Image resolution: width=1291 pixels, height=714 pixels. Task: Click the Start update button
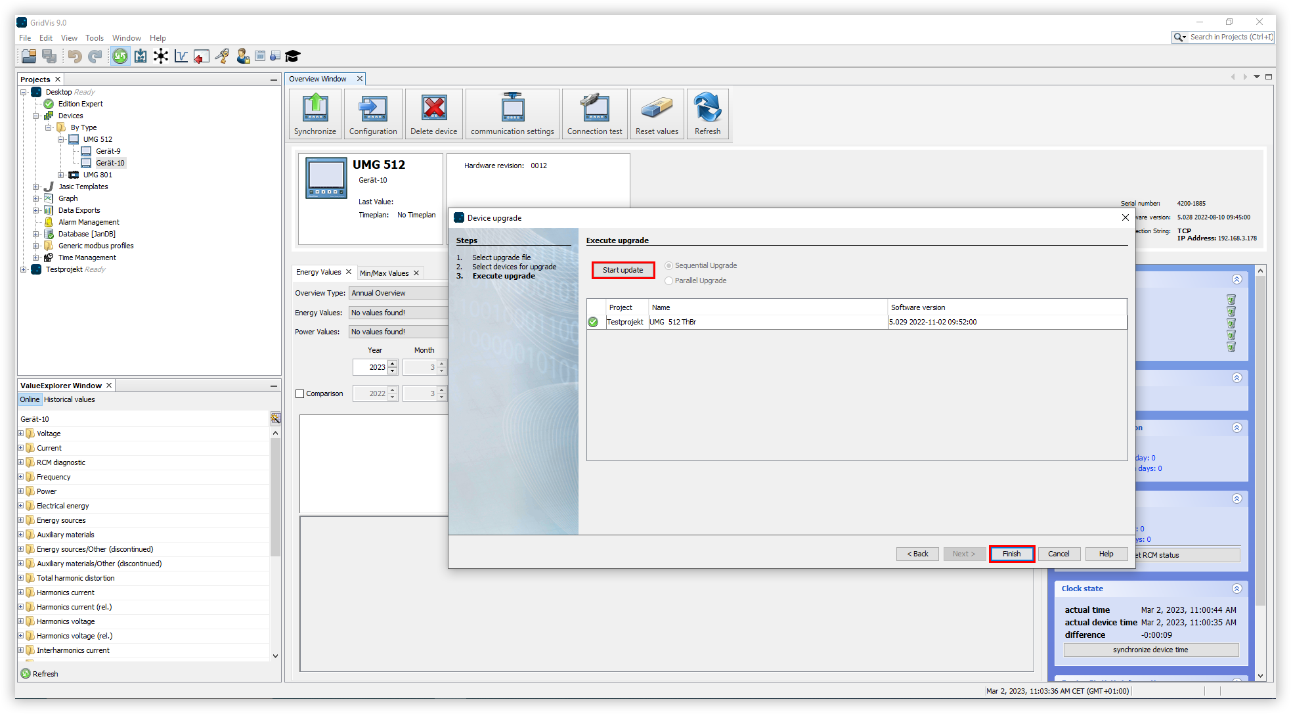click(623, 269)
